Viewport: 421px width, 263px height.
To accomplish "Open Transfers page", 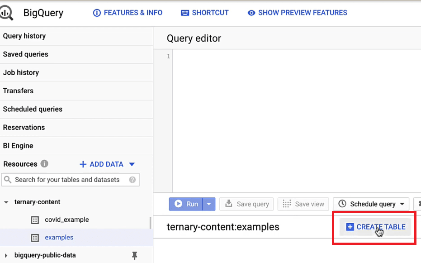I will (x=76, y=91).
